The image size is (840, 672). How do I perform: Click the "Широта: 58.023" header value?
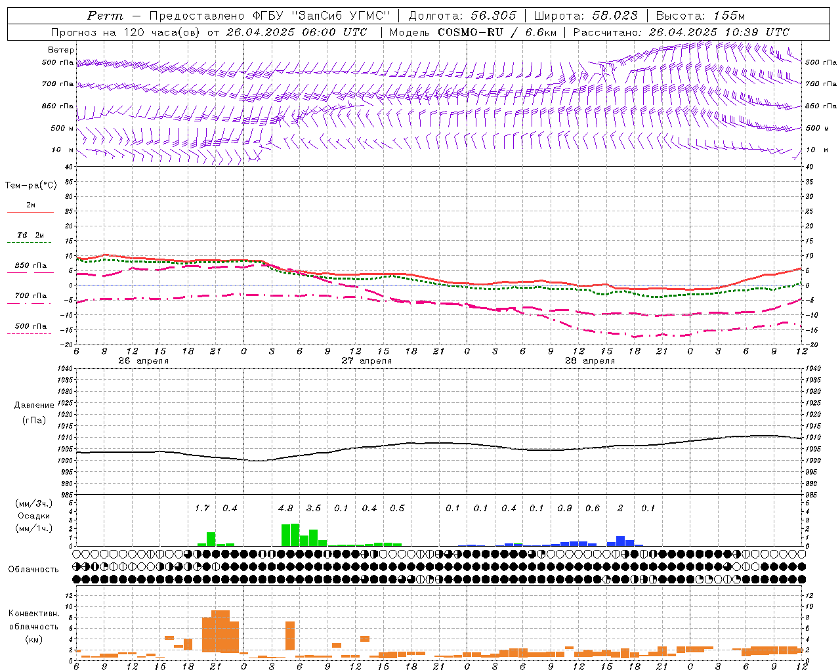[585, 16]
